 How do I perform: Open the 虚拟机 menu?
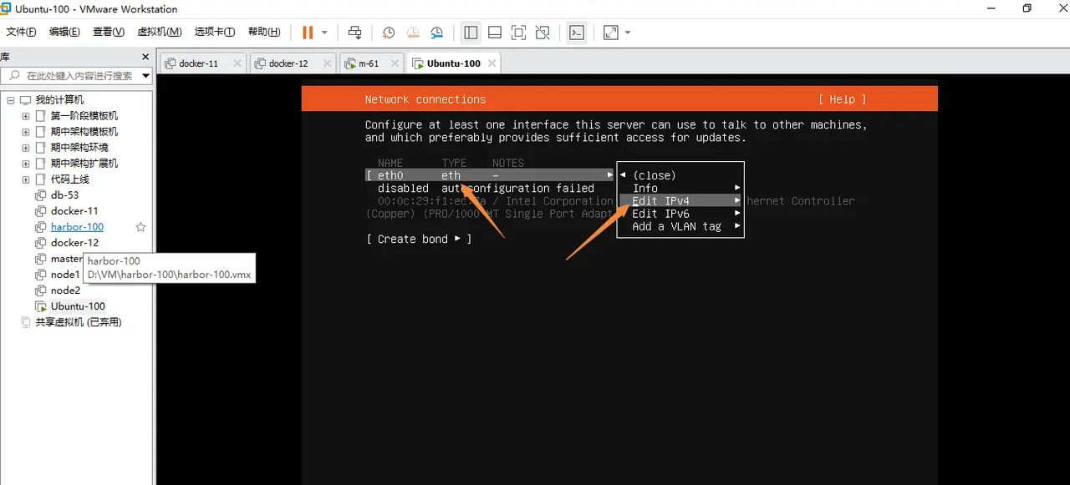point(160,32)
